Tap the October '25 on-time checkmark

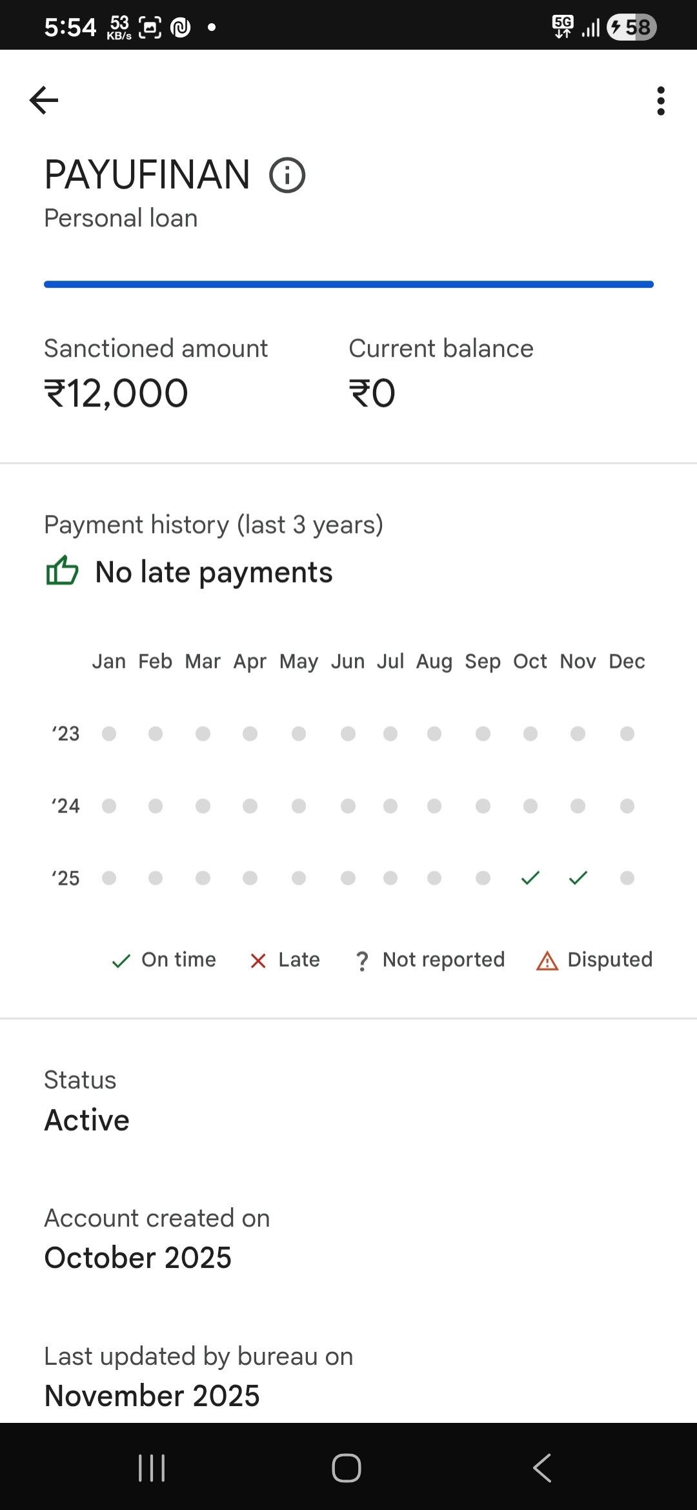coord(530,878)
